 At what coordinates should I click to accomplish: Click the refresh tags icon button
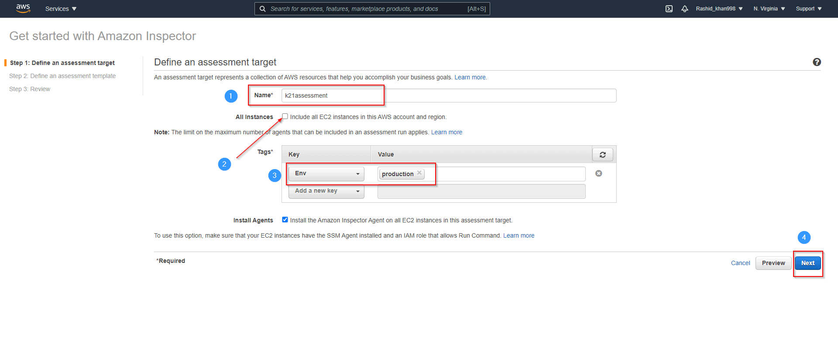pyautogui.click(x=602, y=154)
